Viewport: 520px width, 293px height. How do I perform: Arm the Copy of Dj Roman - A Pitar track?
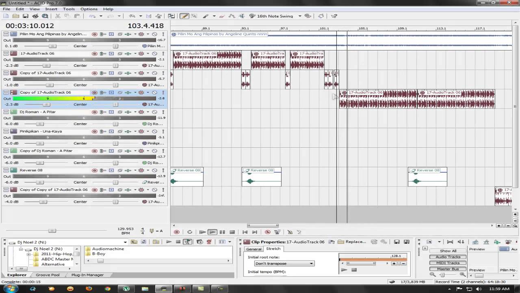click(94, 151)
